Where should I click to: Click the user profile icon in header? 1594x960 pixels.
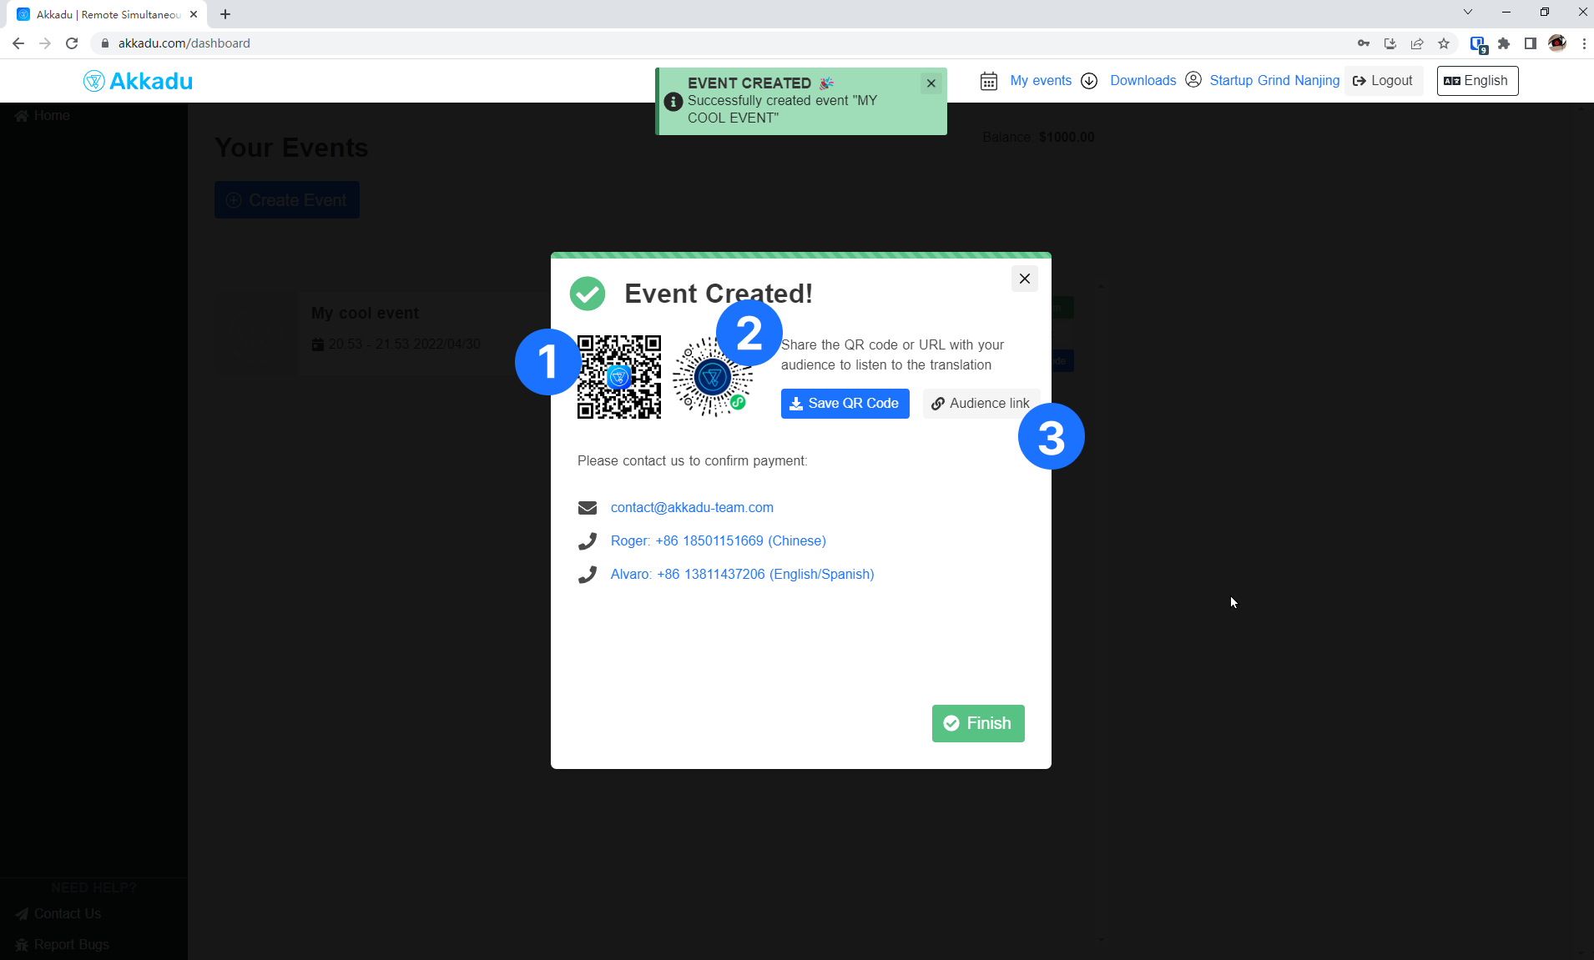1193,80
